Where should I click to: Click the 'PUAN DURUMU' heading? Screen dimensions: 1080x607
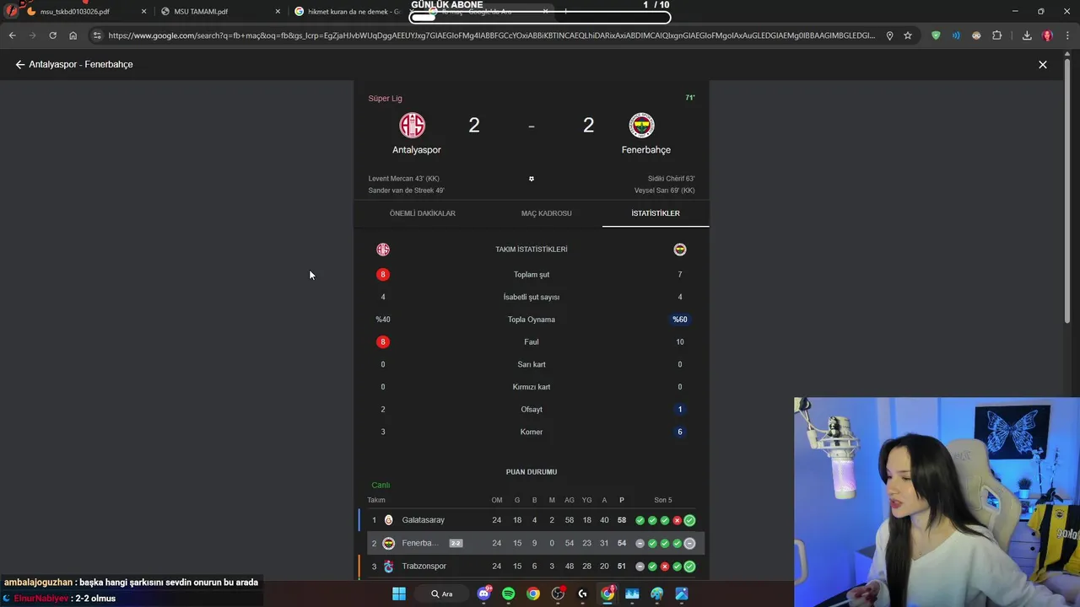point(532,472)
